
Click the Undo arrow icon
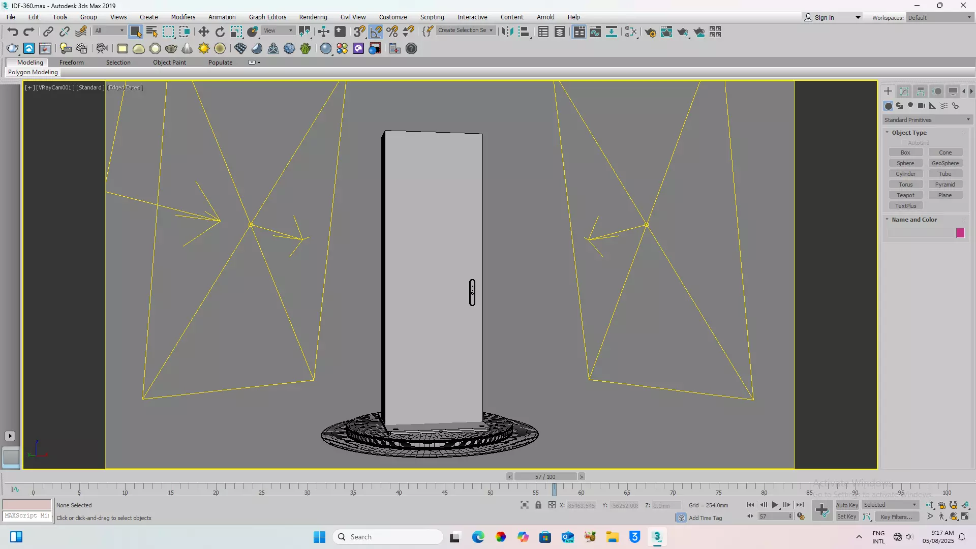click(x=13, y=32)
